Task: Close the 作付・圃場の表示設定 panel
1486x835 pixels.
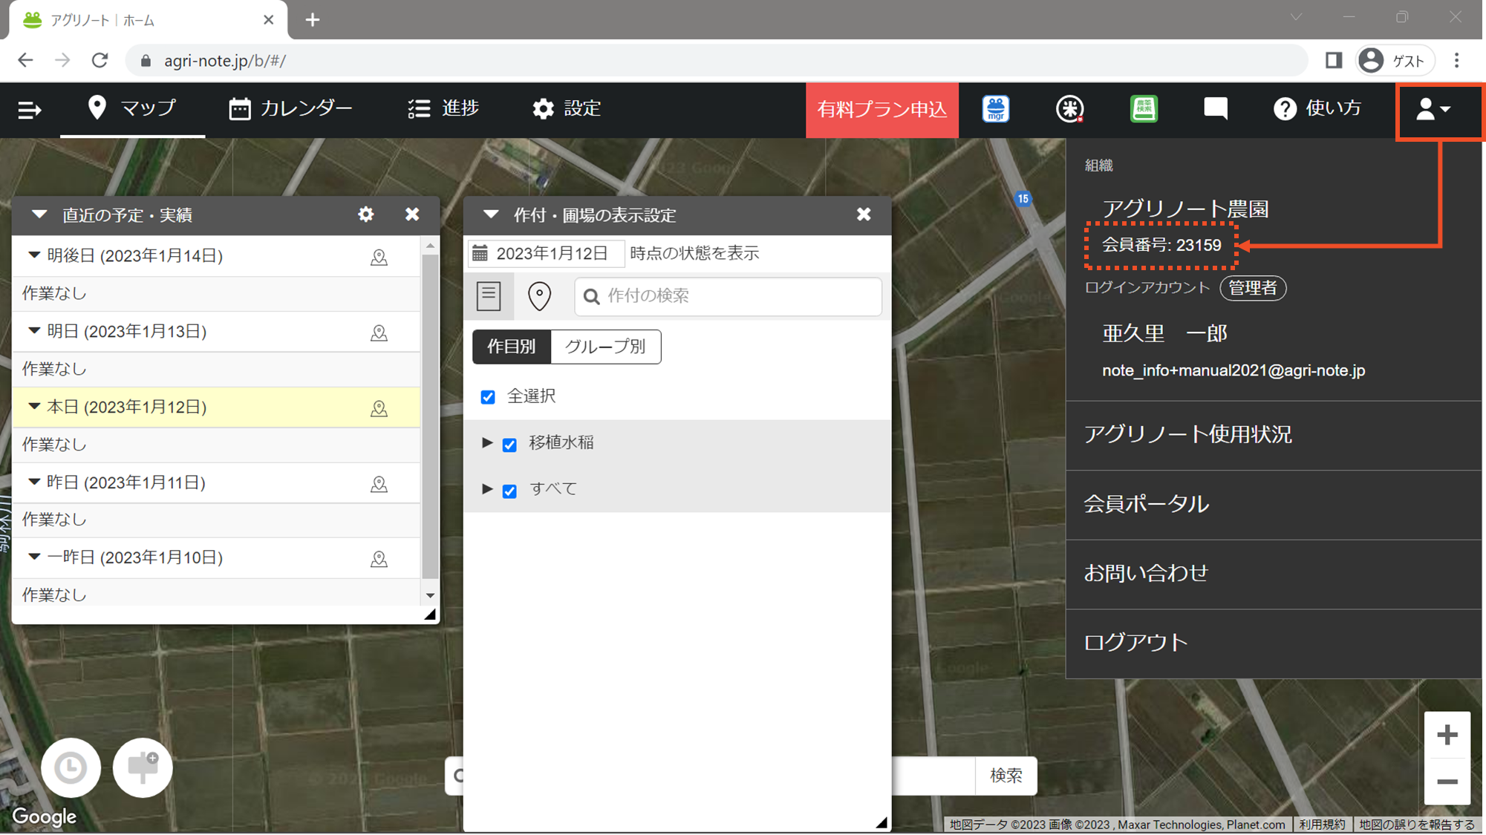Action: [x=864, y=215]
